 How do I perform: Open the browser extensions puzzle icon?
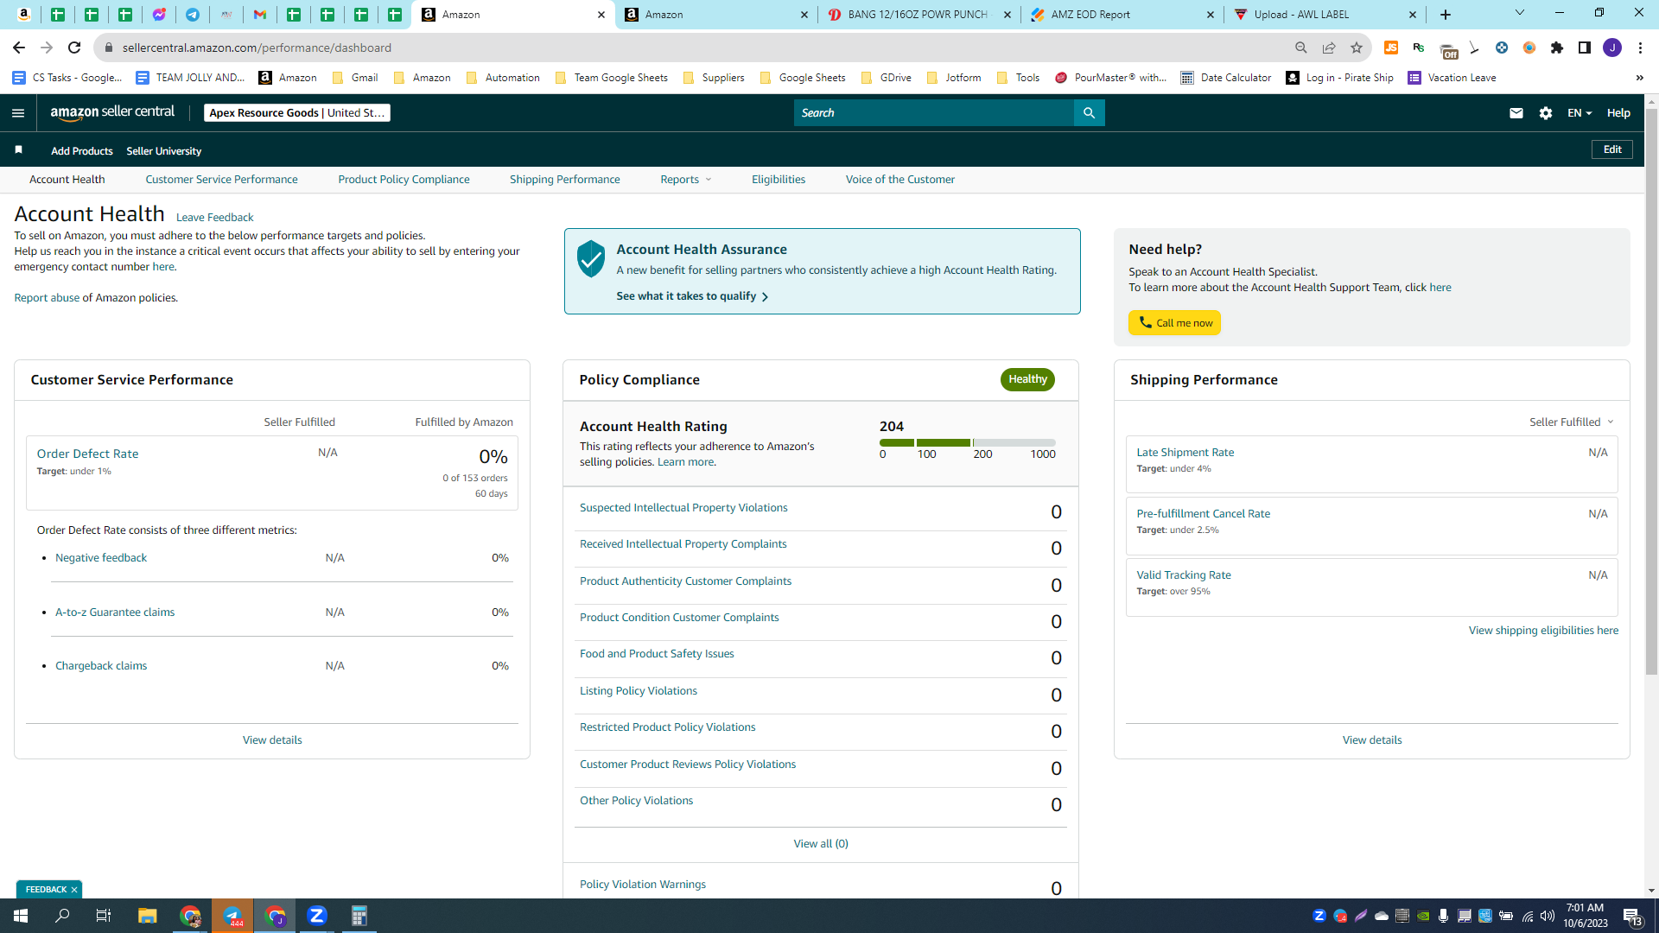(1557, 48)
